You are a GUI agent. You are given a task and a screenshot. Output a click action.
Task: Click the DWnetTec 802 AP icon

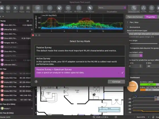(x=2, y=29)
